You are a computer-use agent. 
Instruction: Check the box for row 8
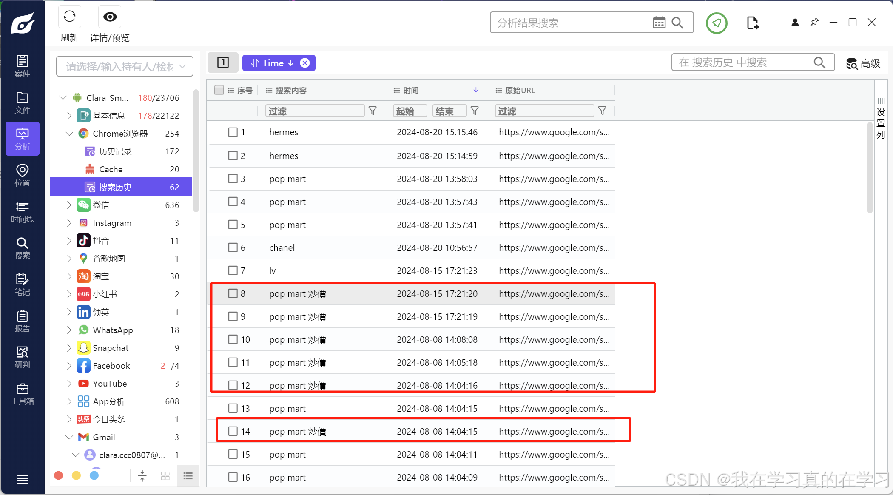[x=233, y=293]
